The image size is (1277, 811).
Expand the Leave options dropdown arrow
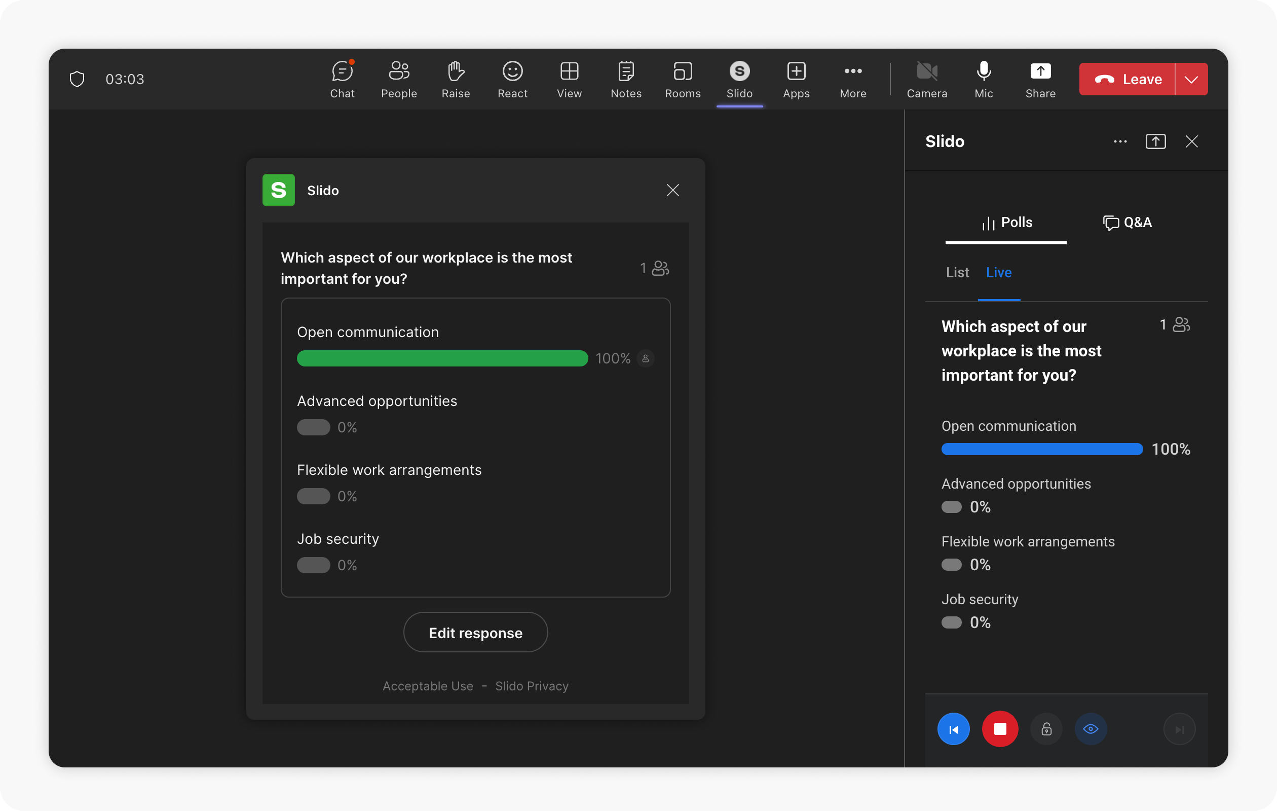tap(1192, 79)
